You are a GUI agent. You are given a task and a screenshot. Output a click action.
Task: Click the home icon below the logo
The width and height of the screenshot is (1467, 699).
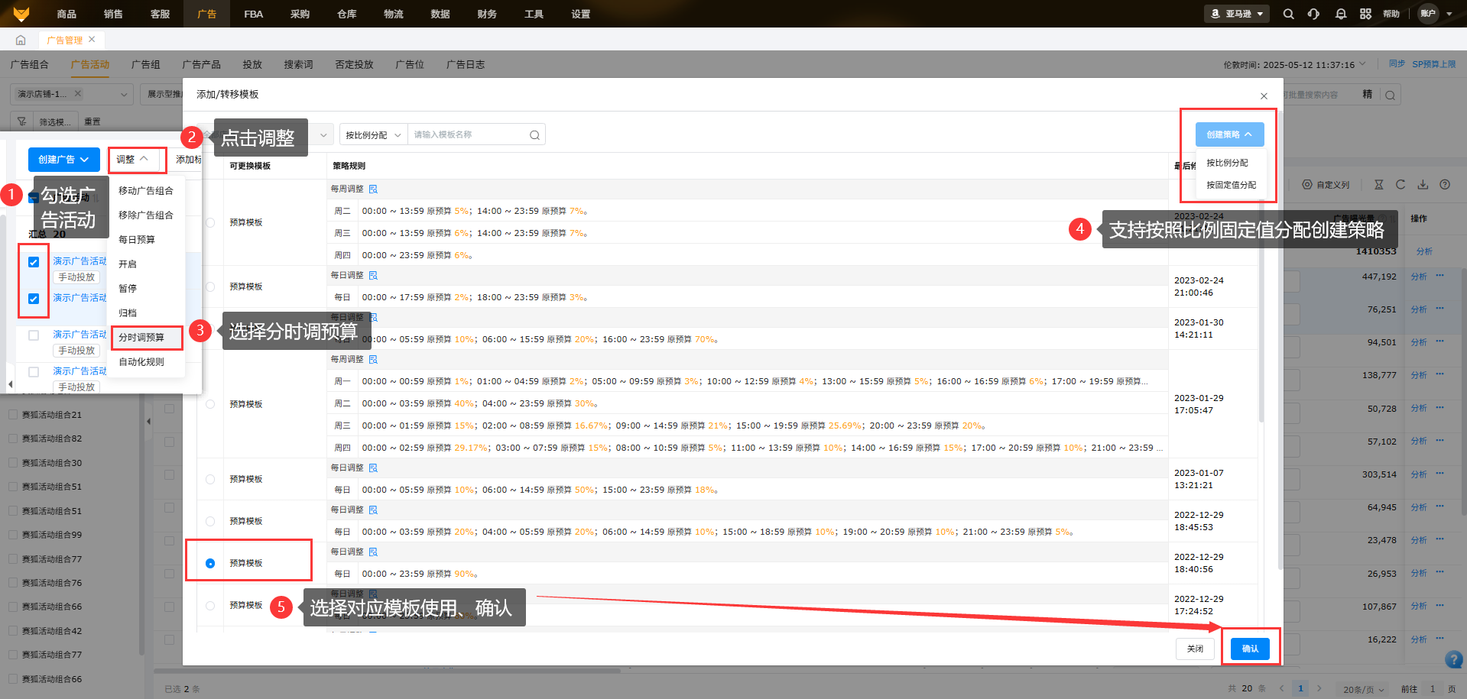(x=21, y=40)
